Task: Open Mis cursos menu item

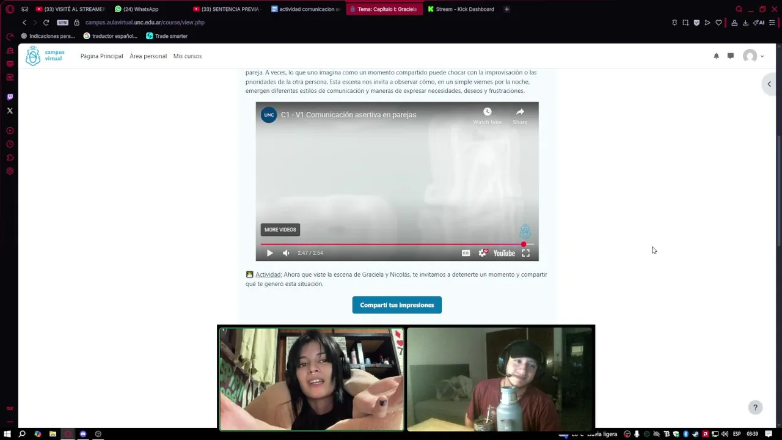Action: pyautogui.click(x=187, y=56)
